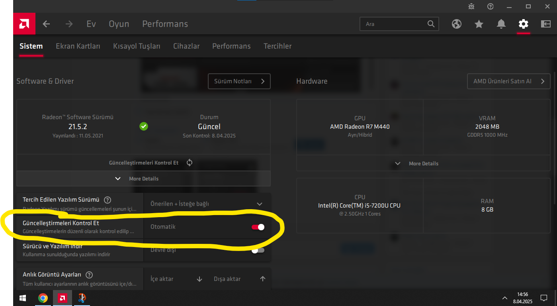Click the @ 2.50GHz 1 Cores text
This screenshot has width=557, height=306.
[x=359, y=214]
